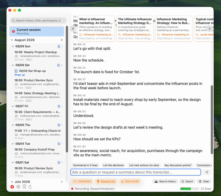Viewport: 221px width, 196px height.
Task: Open settings gear in sidebar footer
Action: pyautogui.click(x=18, y=187)
